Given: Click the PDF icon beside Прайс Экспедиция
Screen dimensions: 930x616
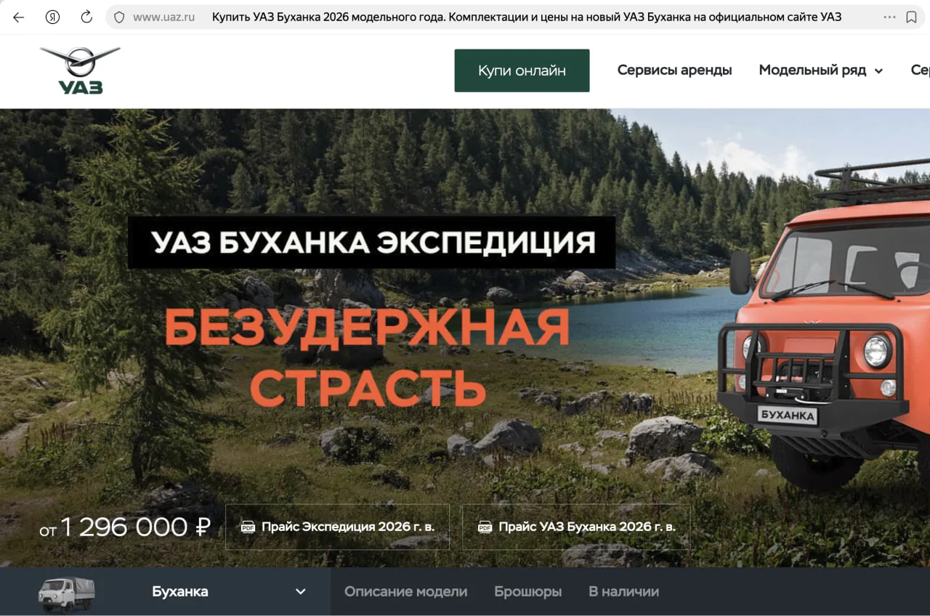Looking at the screenshot, I should pyautogui.click(x=248, y=527).
